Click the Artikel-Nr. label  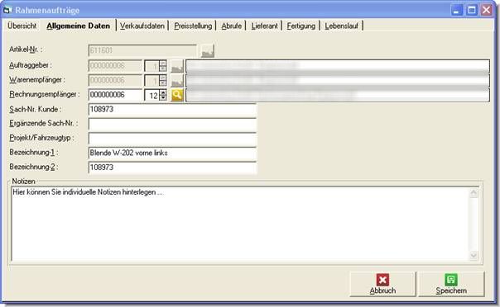[26, 50]
